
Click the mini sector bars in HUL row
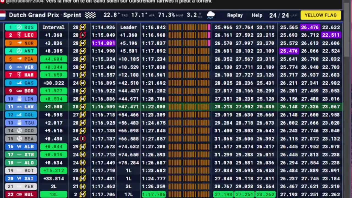pyautogui.click(x=189, y=194)
